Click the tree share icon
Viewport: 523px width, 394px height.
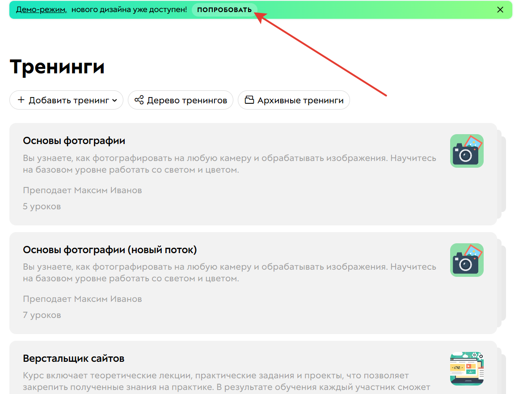point(139,100)
